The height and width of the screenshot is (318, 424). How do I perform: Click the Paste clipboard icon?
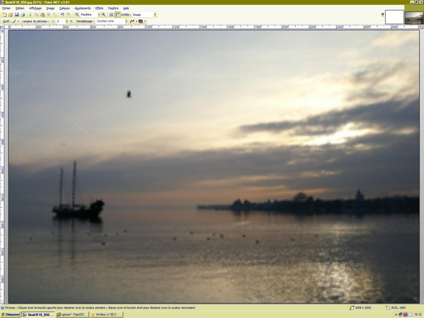[43, 15]
